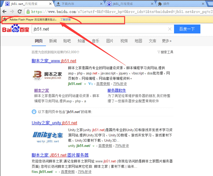Open 79%好评 for unity.jb51.net result

tap(122, 146)
